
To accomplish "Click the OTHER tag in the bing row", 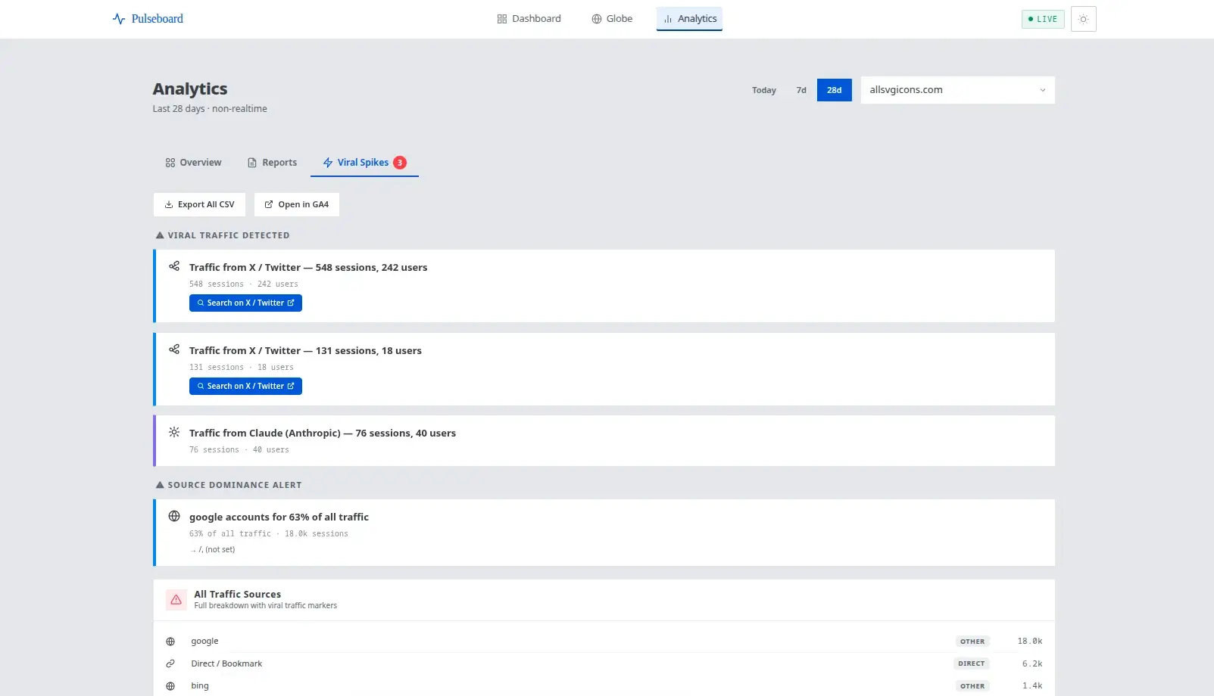I will [972, 686].
